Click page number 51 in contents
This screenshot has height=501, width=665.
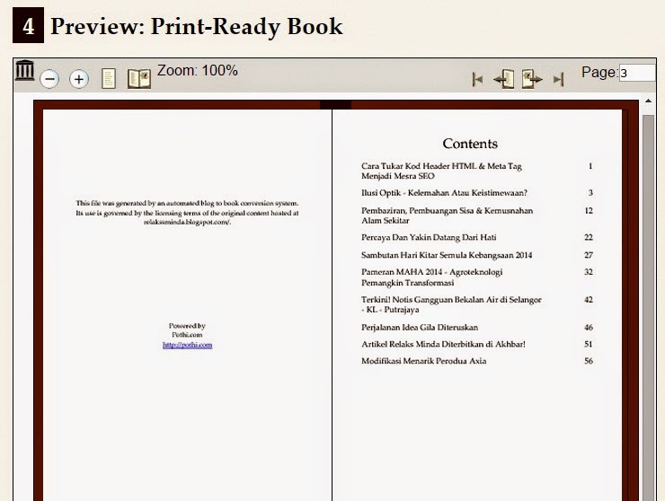(589, 344)
